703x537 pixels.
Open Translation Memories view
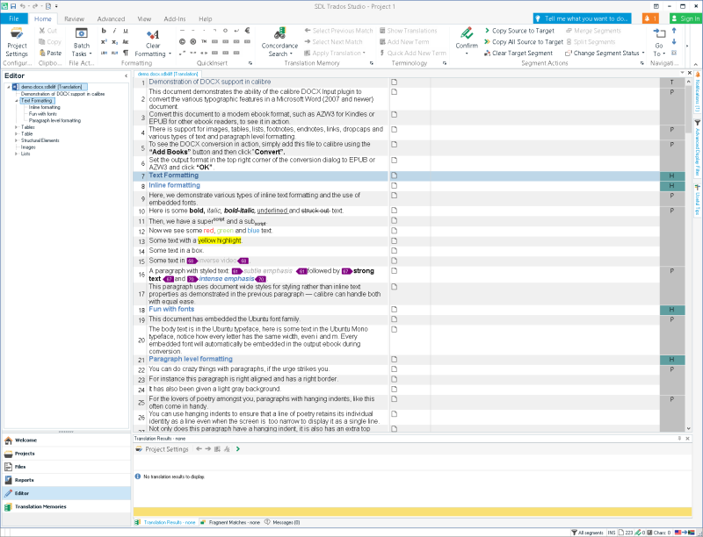tap(67, 506)
